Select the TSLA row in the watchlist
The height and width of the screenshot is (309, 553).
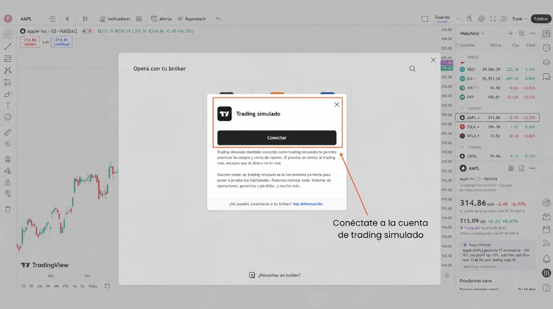coord(497,126)
